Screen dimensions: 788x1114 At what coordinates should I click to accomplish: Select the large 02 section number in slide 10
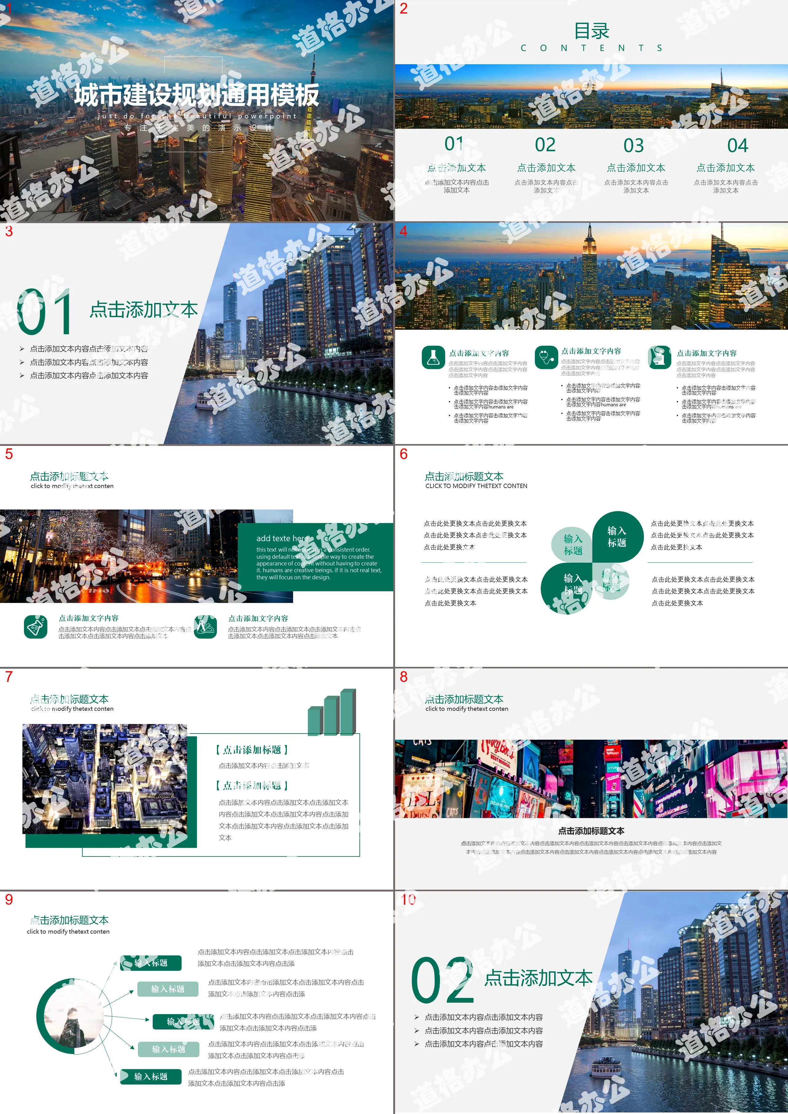click(x=442, y=980)
